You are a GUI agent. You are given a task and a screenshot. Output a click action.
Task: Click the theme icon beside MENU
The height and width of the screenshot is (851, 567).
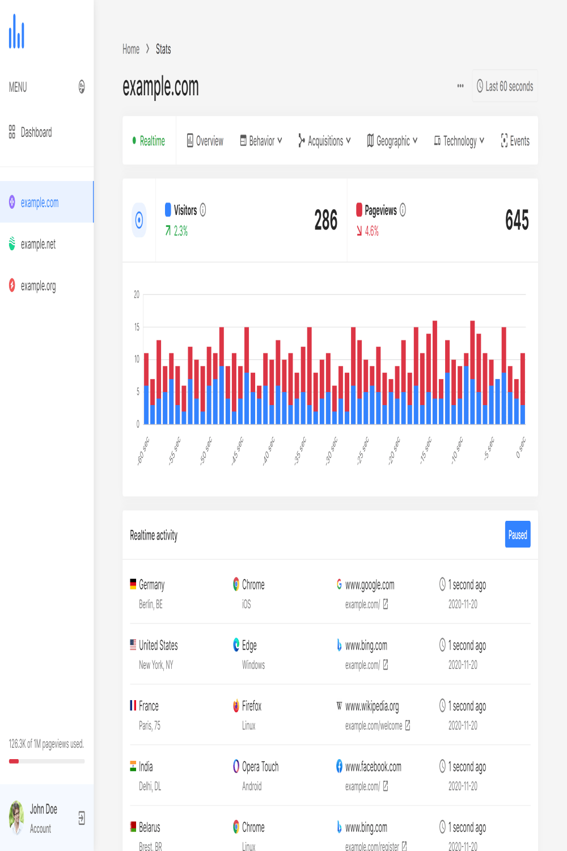82,87
